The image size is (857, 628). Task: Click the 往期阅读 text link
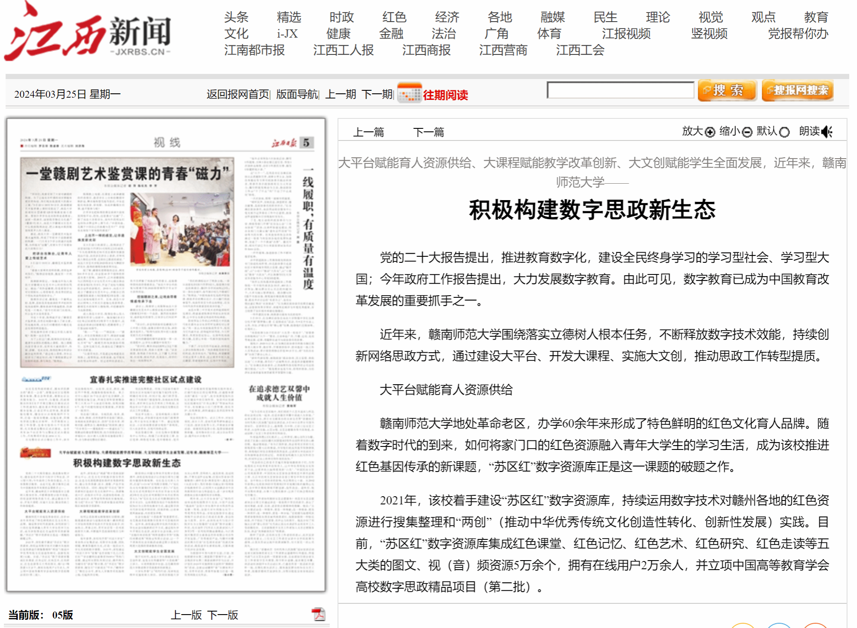(x=445, y=95)
